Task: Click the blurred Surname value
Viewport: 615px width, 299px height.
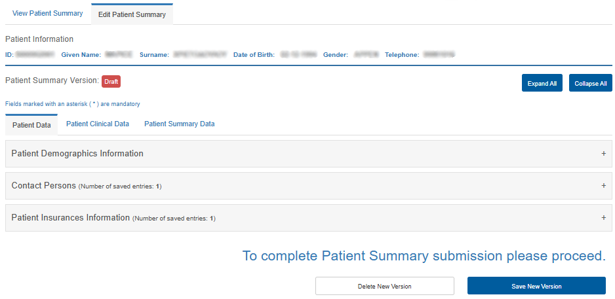Action: click(201, 55)
